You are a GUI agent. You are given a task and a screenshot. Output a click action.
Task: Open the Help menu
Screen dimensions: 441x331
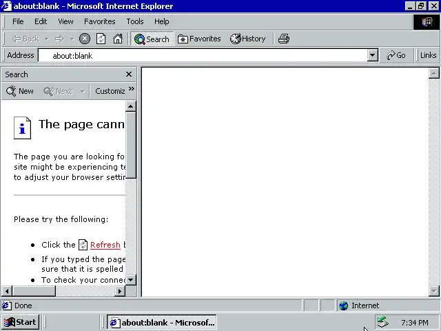click(x=162, y=21)
